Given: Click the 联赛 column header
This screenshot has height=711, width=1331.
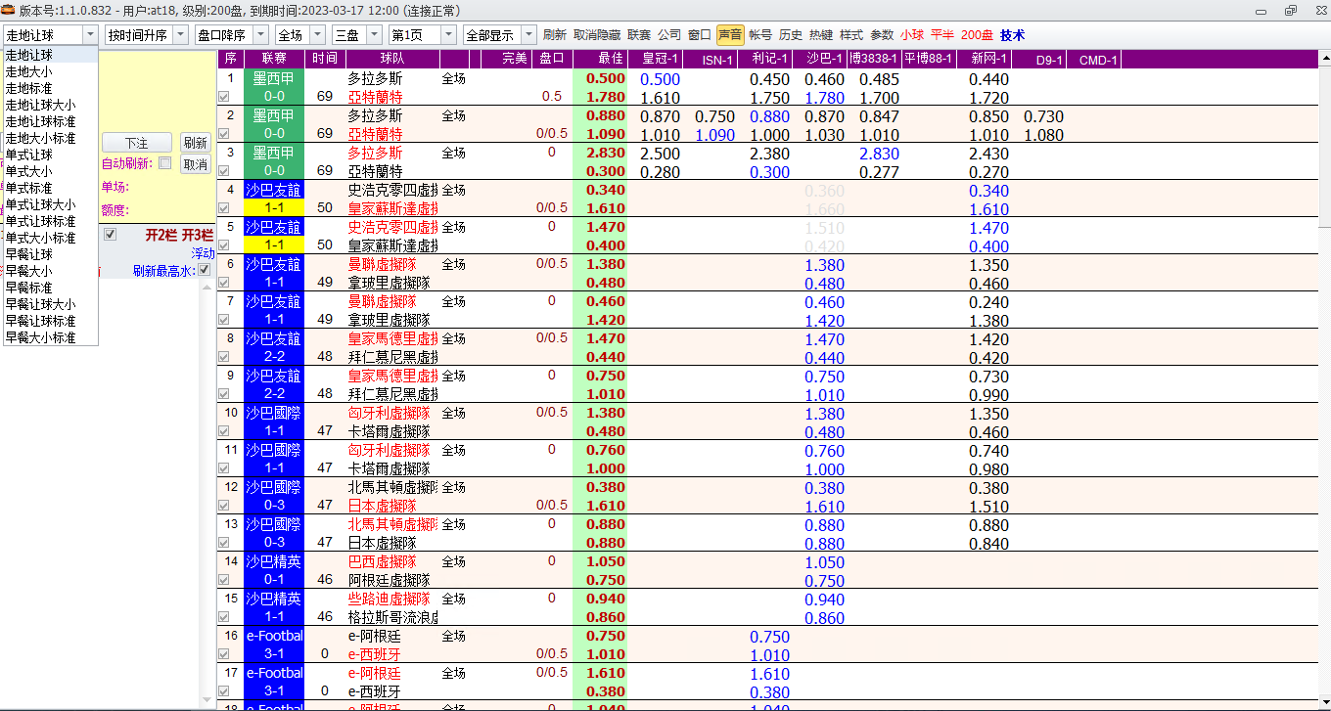Looking at the screenshot, I should [274, 59].
